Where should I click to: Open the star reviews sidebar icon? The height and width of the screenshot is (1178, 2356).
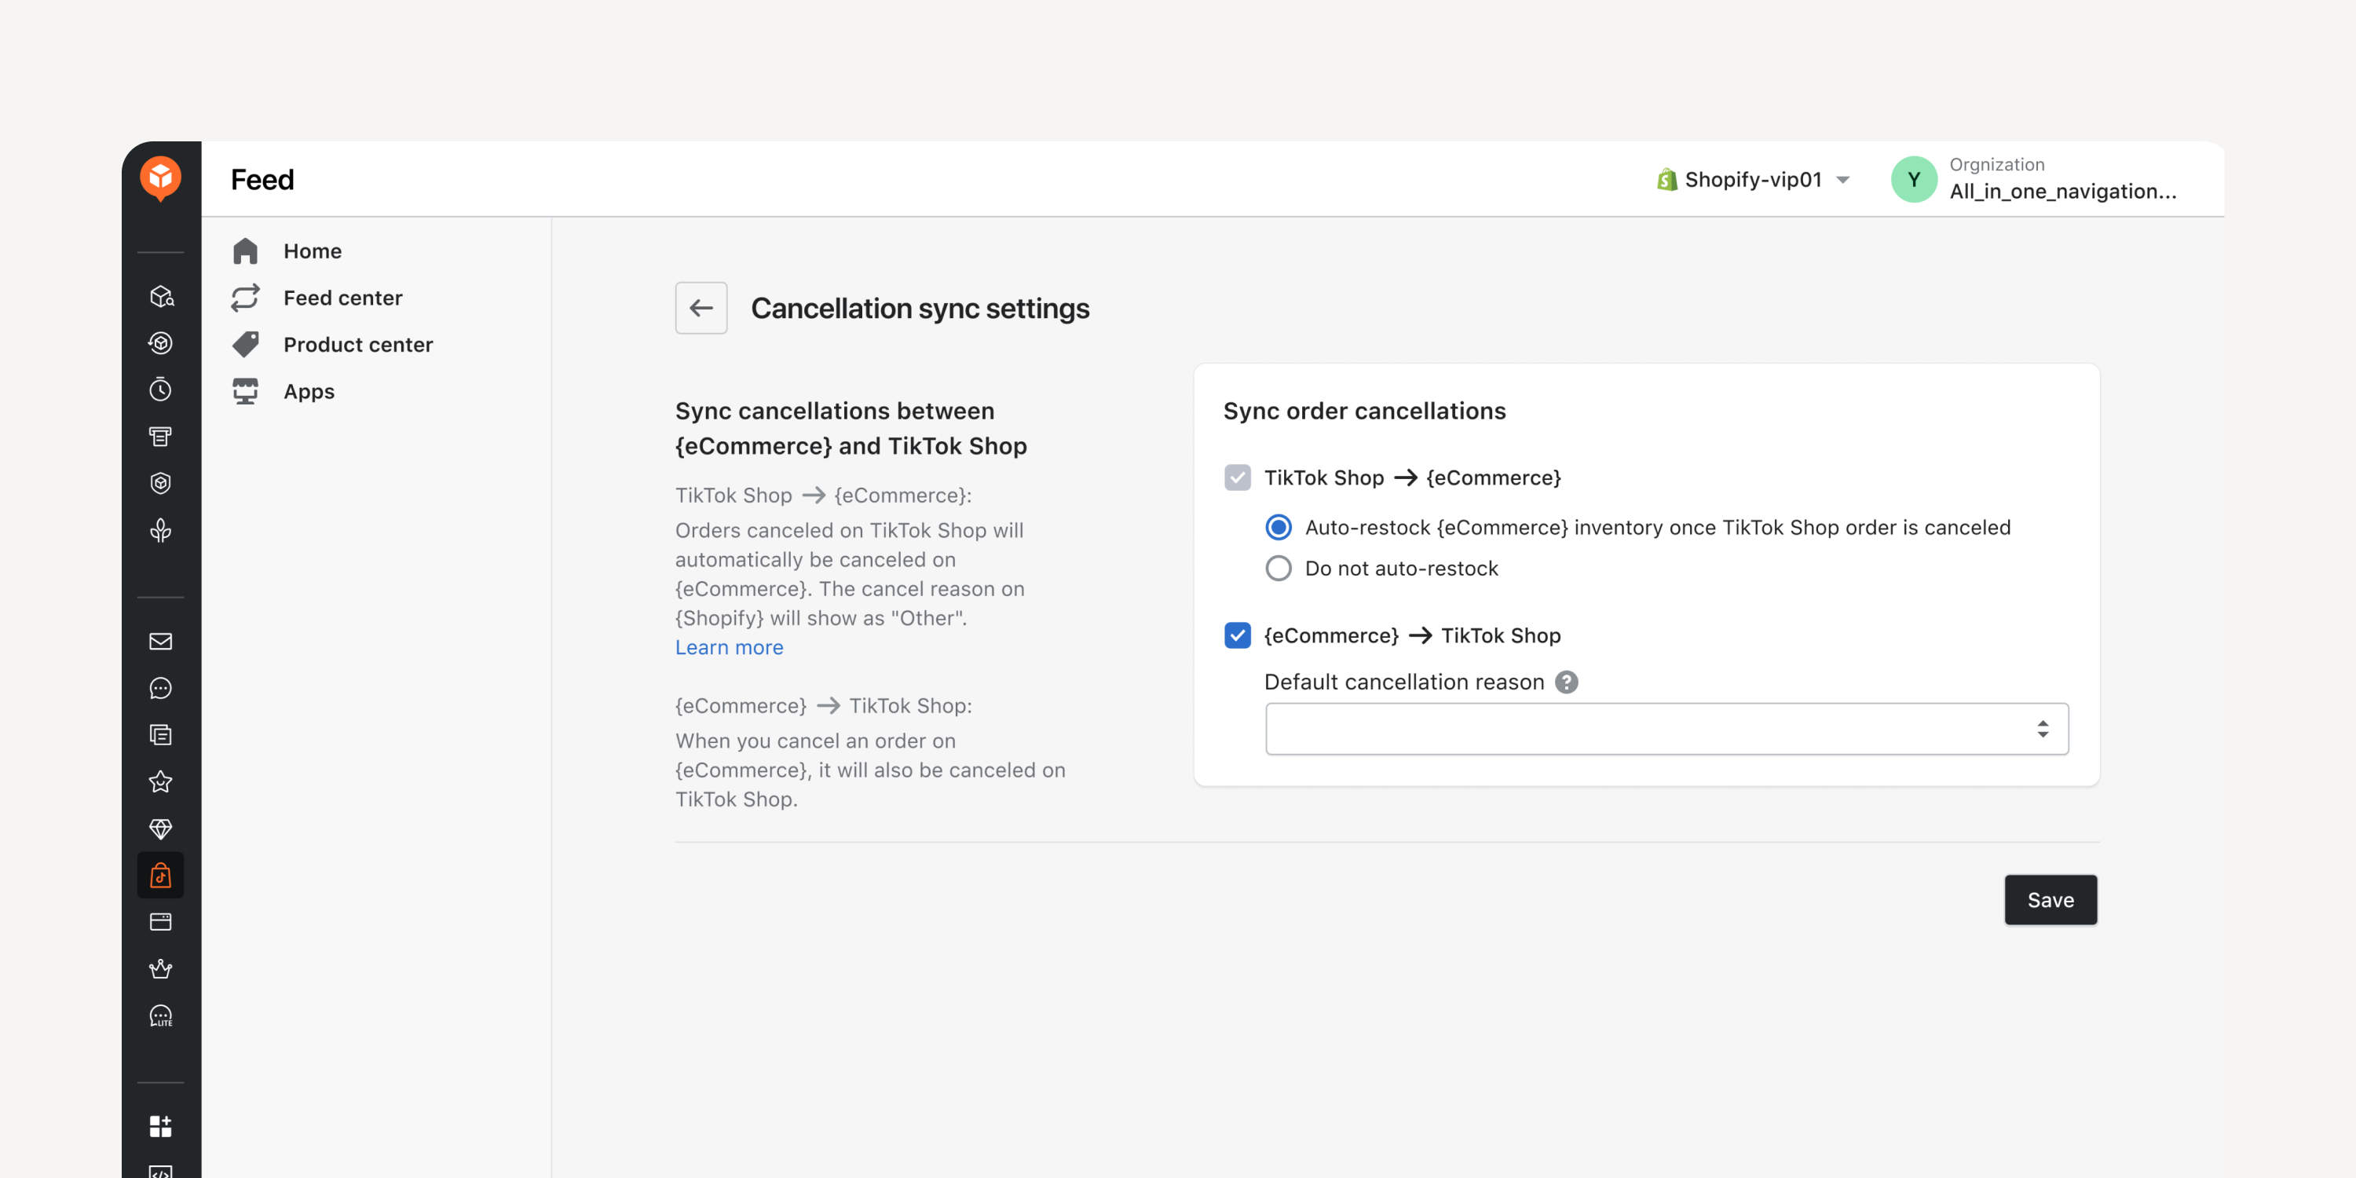[x=161, y=782]
